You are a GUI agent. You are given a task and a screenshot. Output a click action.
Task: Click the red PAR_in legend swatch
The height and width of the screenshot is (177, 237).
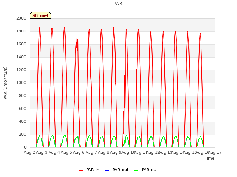tap(81, 170)
